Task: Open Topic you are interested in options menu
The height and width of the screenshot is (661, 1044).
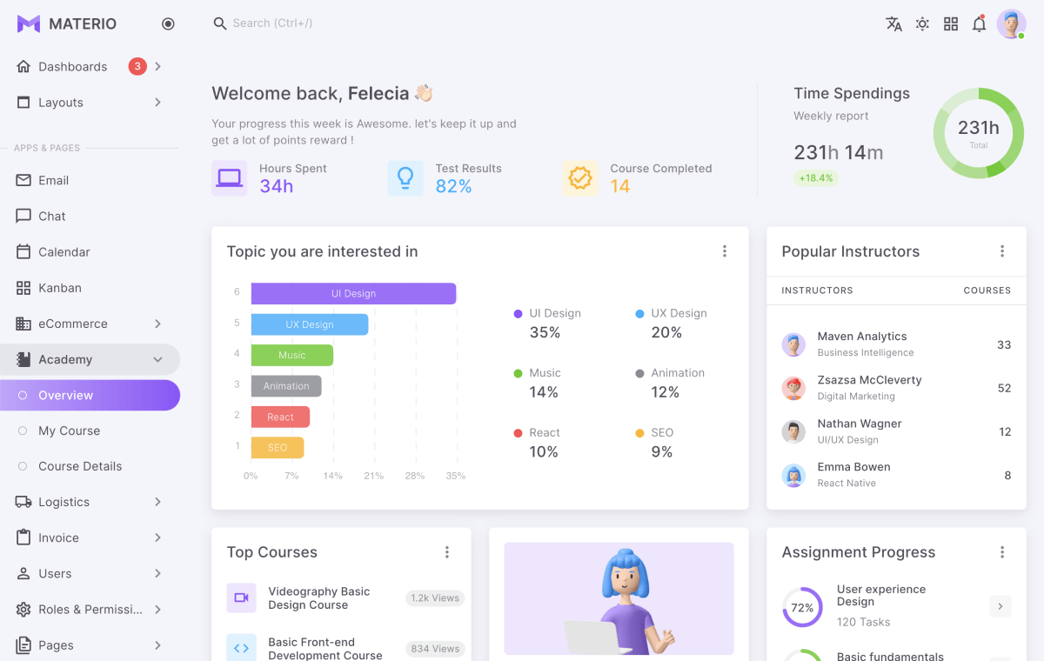Action: 725,251
